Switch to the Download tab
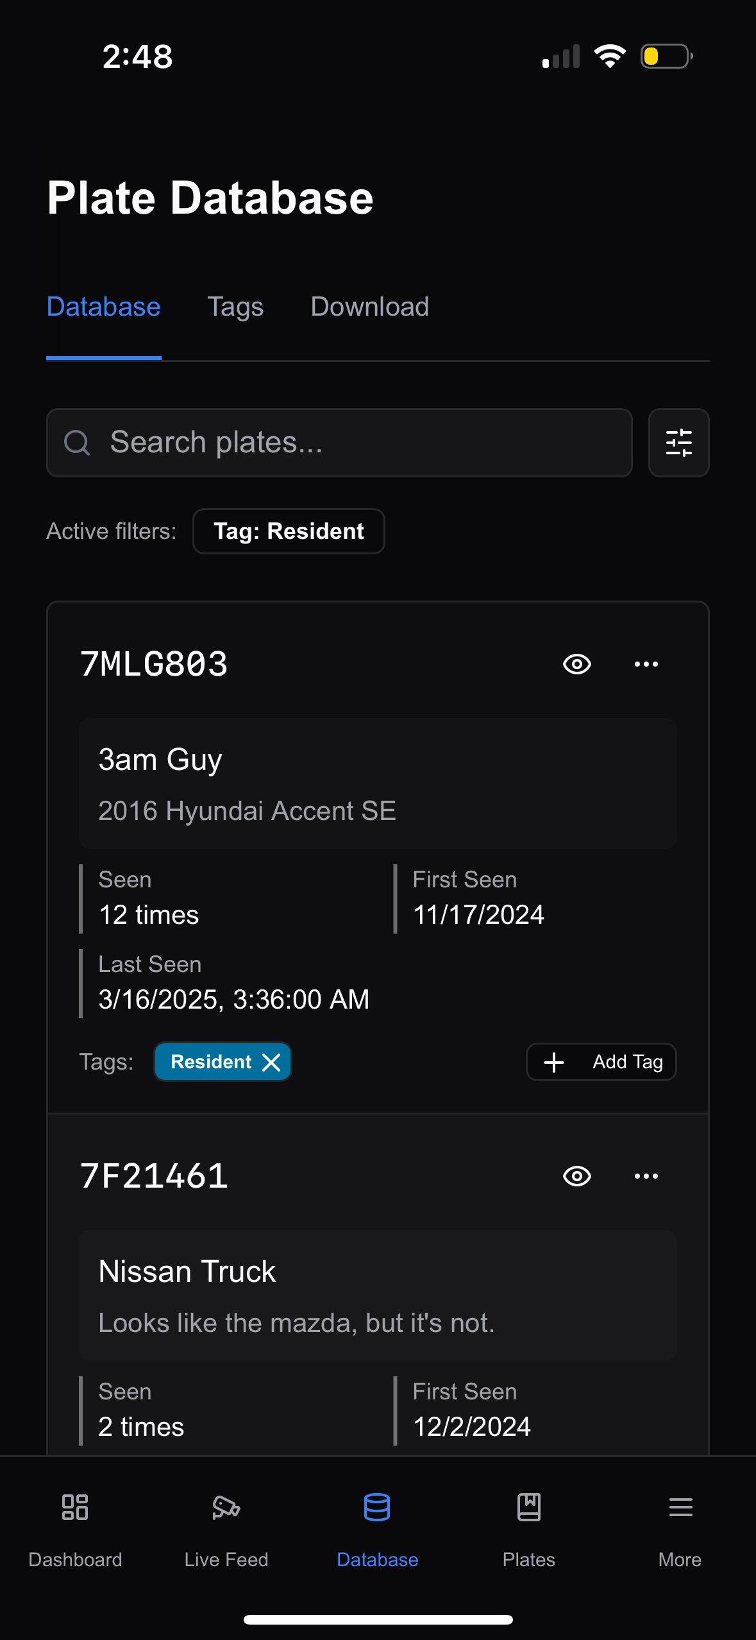 [x=370, y=307]
